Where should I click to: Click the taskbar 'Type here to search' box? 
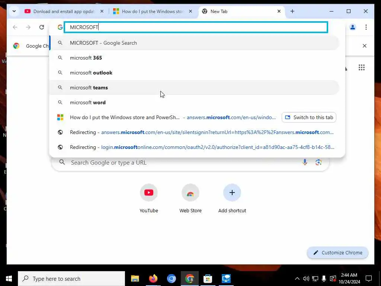pyautogui.click(x=71, y=279)
